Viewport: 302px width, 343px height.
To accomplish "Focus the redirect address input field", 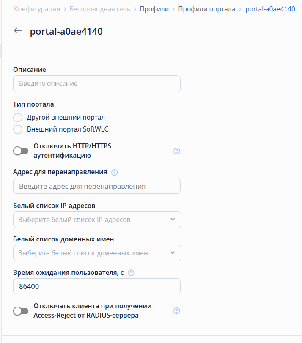I will pos(97,186).
